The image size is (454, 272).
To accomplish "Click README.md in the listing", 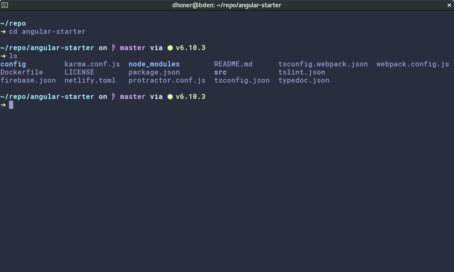I will [233, 64].
